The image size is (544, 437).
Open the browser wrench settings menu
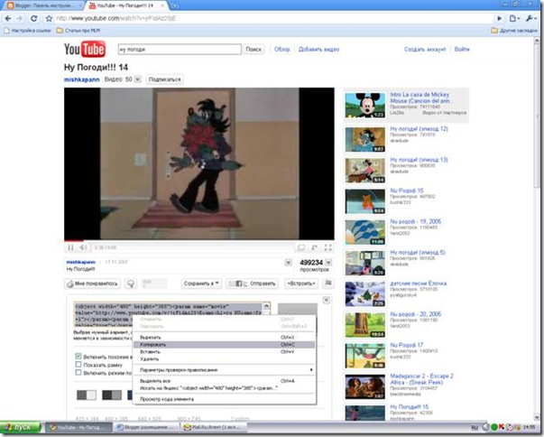point(530,18)
